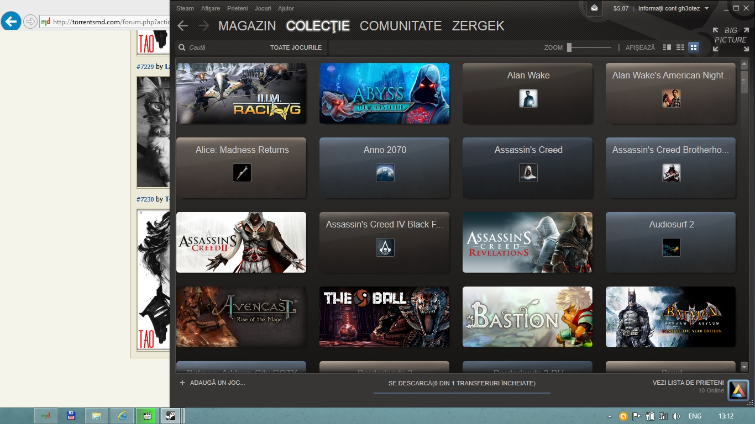Switch to the COMUNITATE tab
This screenshot has width=755, height=424.
tap(401, 26)
